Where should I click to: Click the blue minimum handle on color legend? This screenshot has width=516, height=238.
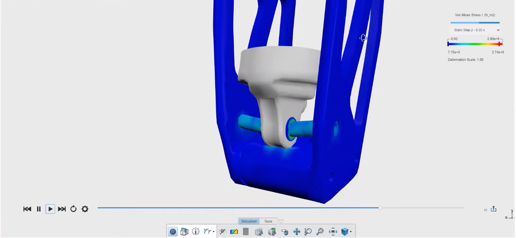point(448,44)
